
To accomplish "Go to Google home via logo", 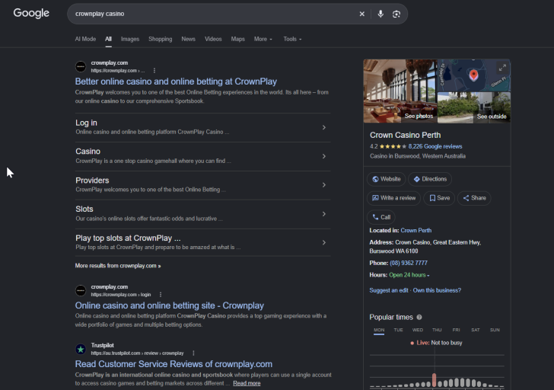I will pos(31,13).
